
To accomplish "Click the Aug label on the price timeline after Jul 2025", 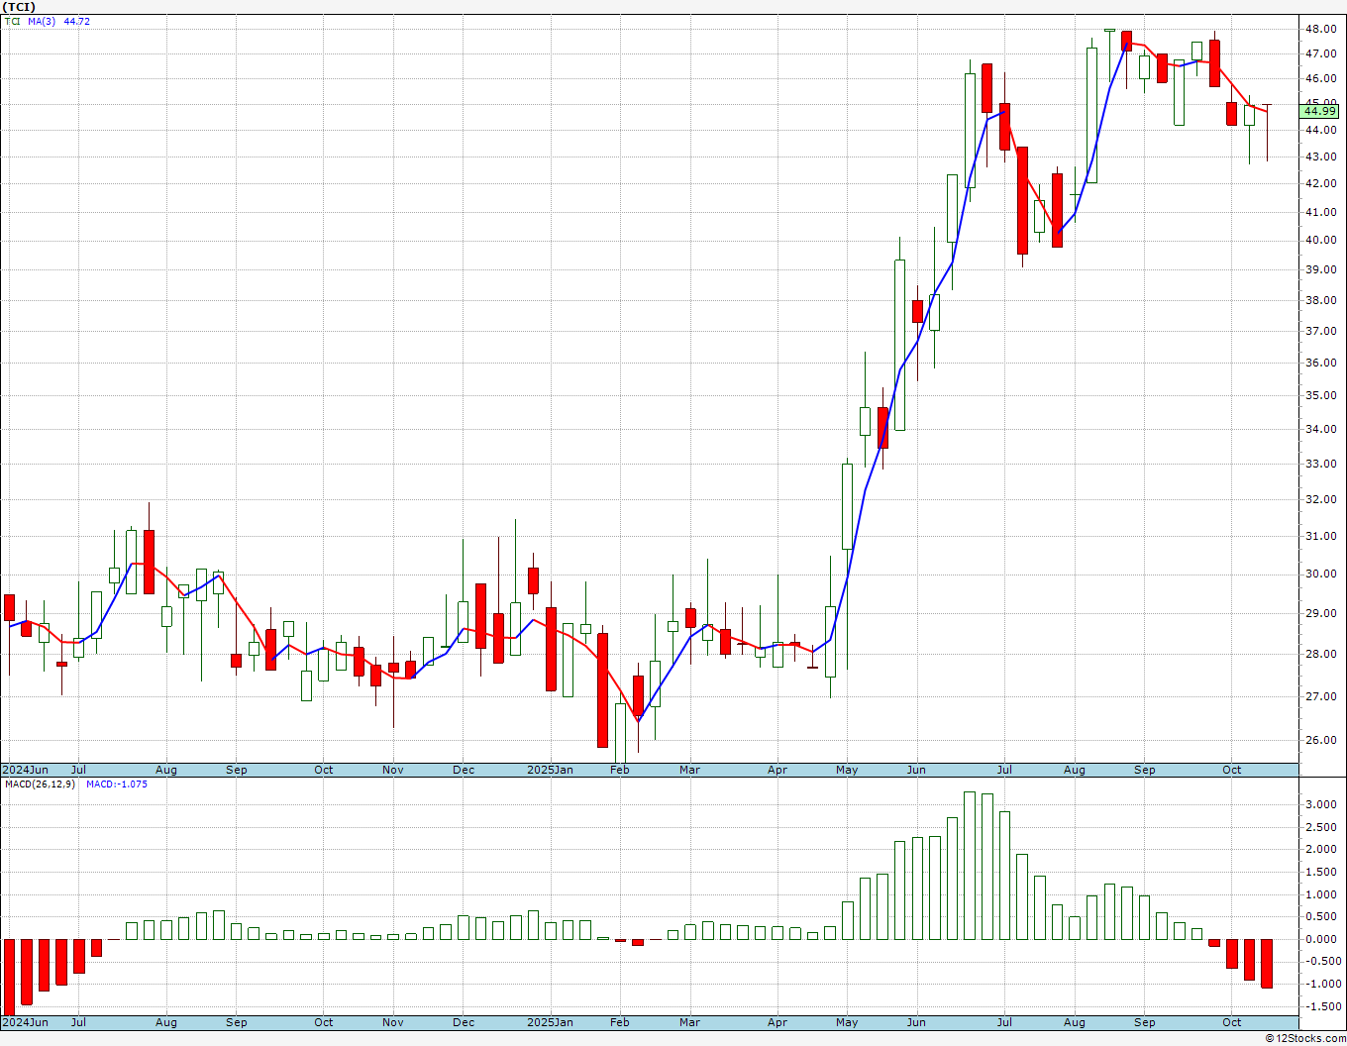I will (x=1075, y=770).
